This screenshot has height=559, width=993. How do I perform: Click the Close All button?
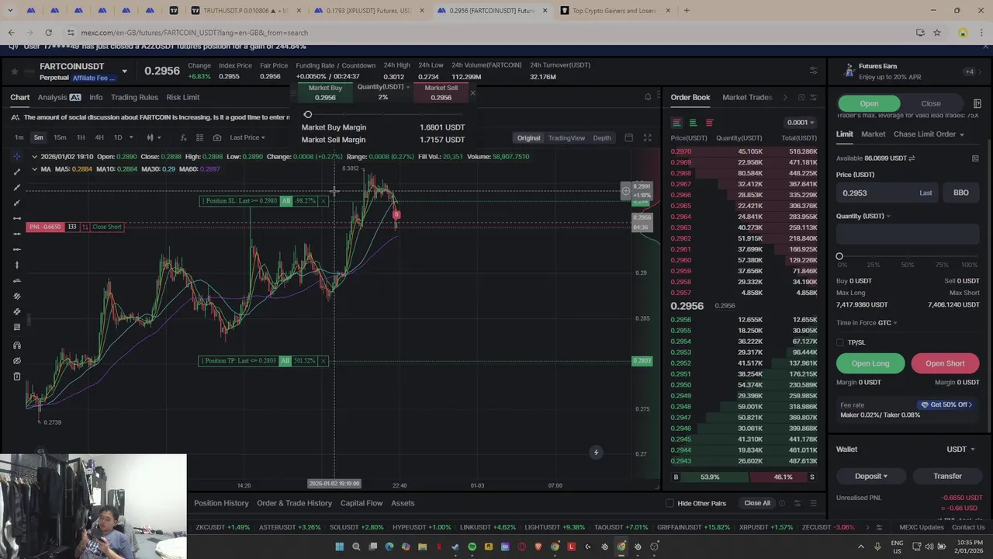coord(757,503)
